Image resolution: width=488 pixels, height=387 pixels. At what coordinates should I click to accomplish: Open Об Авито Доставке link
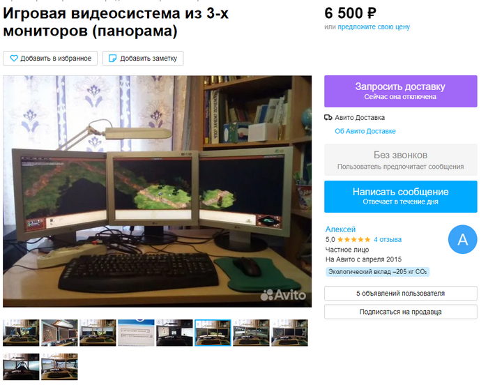[365, 131]
